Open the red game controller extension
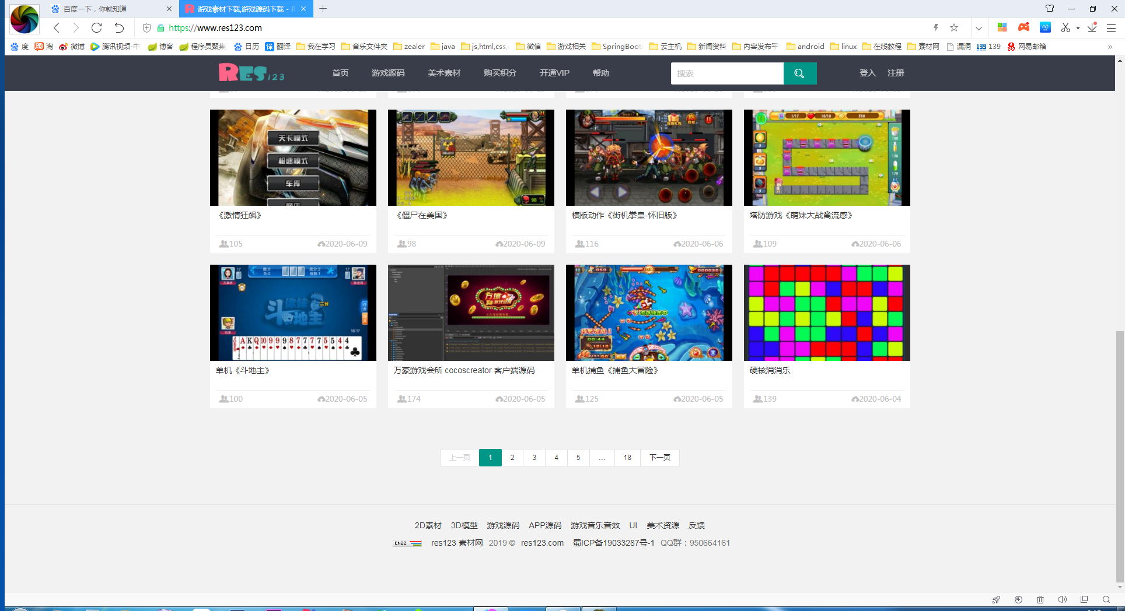1125x611 pixels. click(1023, 27)
